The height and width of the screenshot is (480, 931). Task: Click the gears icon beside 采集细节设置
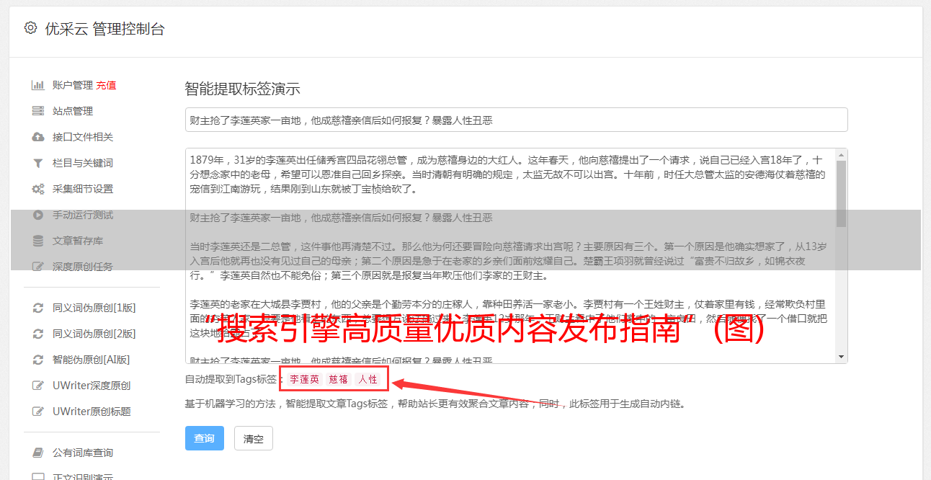coord(38,189)
